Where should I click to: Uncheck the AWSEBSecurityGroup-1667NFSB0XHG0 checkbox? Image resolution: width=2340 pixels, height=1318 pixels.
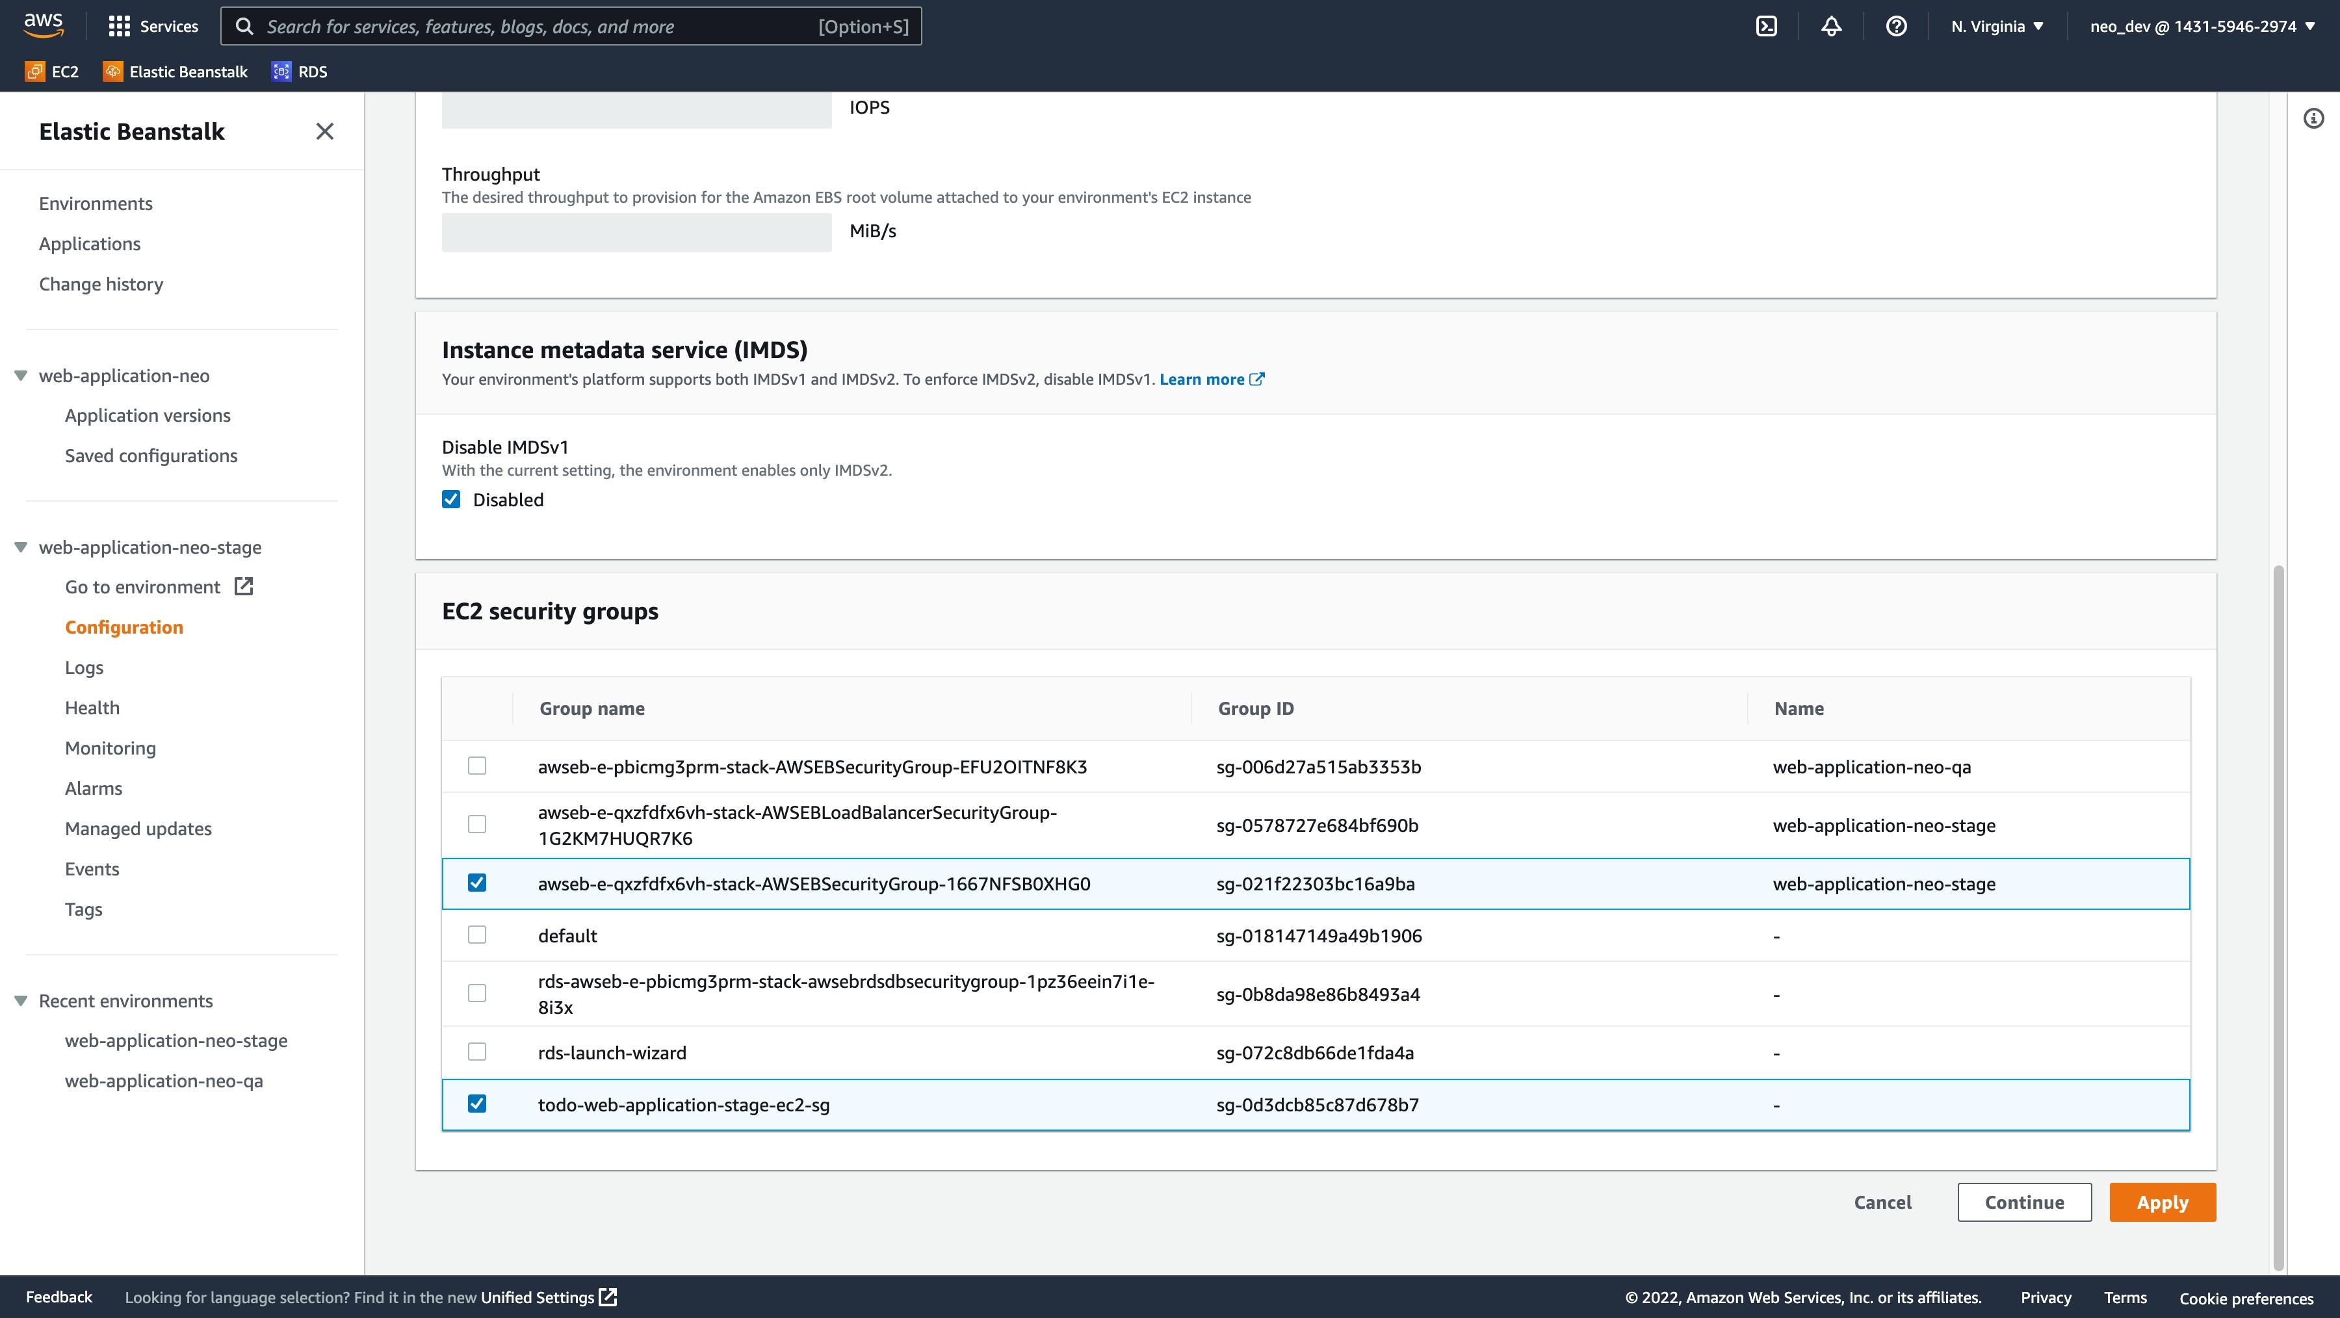(477, 883)
